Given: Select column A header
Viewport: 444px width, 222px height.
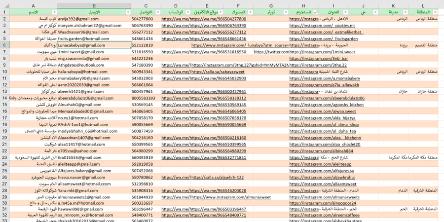Looking at the screenshot, I should tap(33, 5).
